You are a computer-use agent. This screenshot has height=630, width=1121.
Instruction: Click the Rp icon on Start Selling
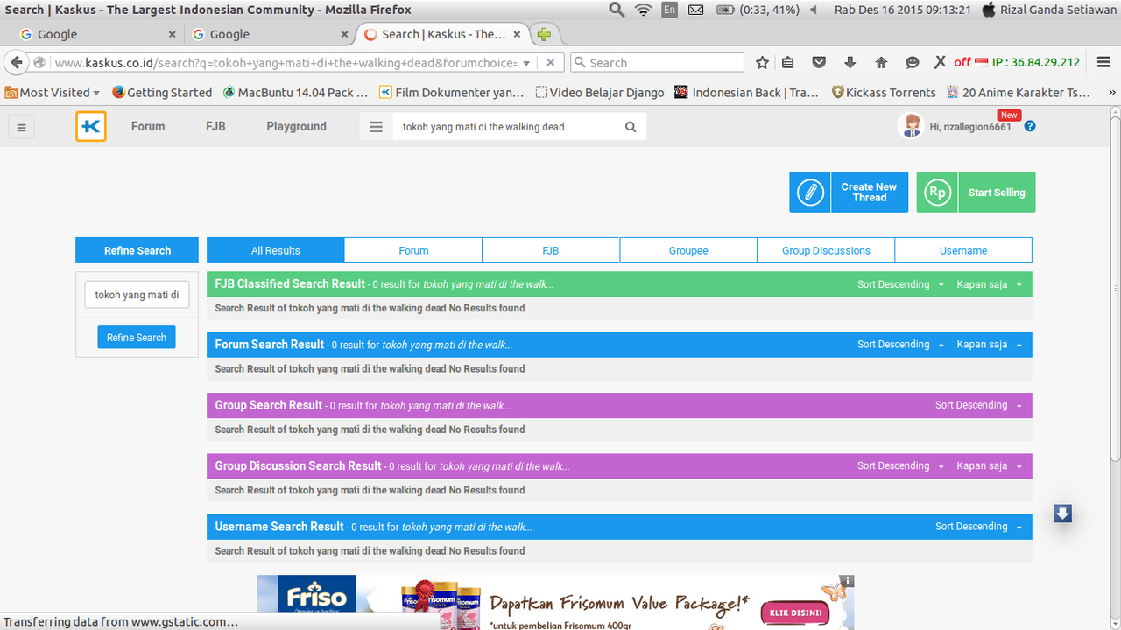pyautogui.click(x=937, y=192)
